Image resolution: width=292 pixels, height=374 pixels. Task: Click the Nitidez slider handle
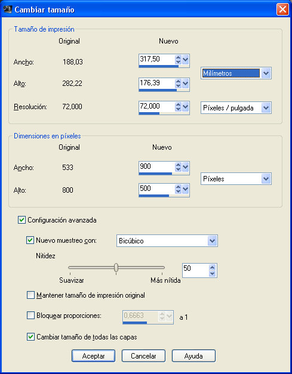click(x=116, y=267)
